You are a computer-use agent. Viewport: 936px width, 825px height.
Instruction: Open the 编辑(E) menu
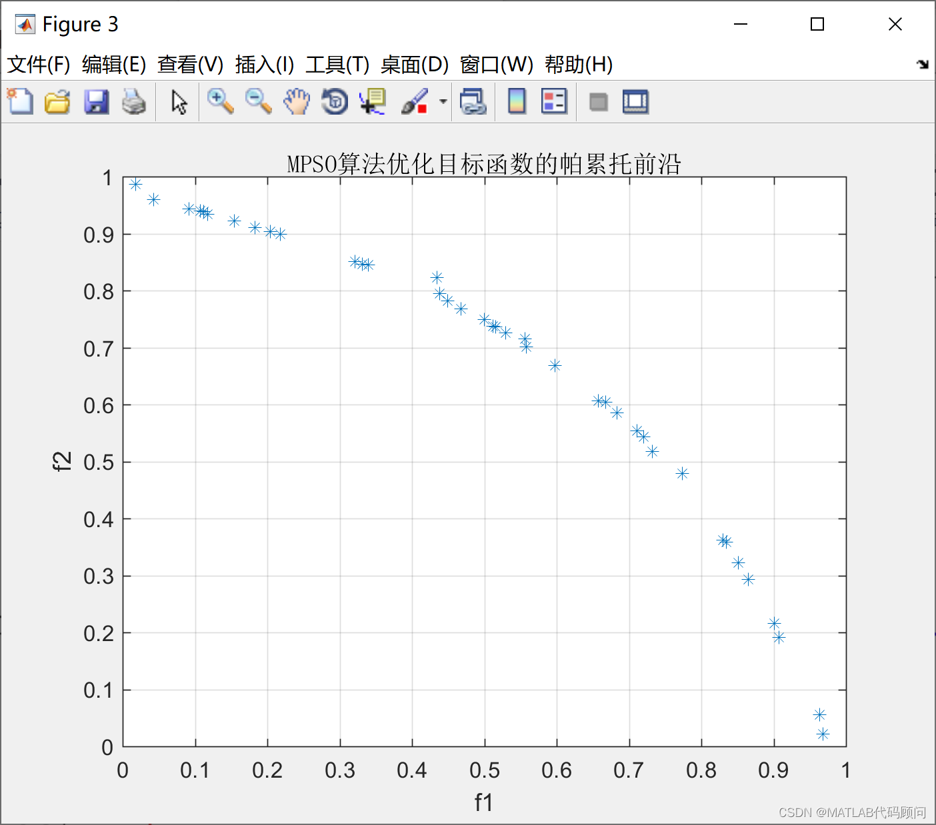click(x=114, y=65)
